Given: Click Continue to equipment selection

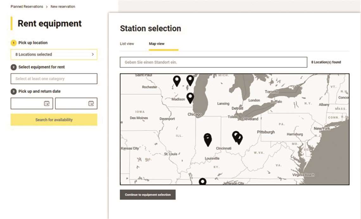Looking at the screenshot, I should tap(148, 195).
